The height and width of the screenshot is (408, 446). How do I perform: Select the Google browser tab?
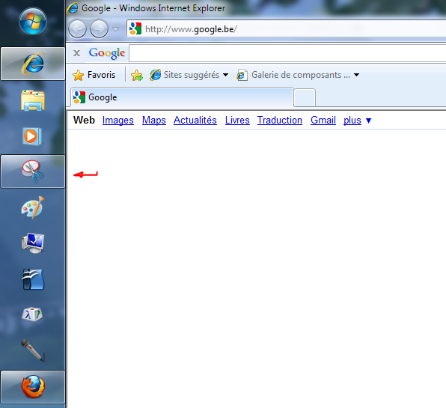click(182, 97)
